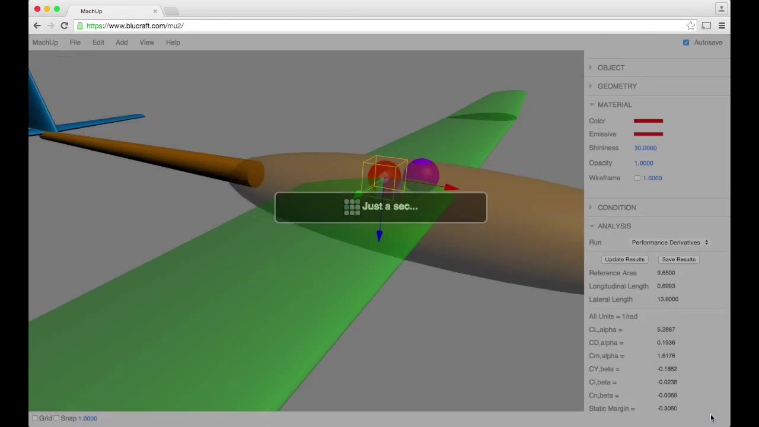This screenshot has width=759, height=427.
Task: Click the browser forward arrow
Action: pyautogui.click(x=50, y=26)
